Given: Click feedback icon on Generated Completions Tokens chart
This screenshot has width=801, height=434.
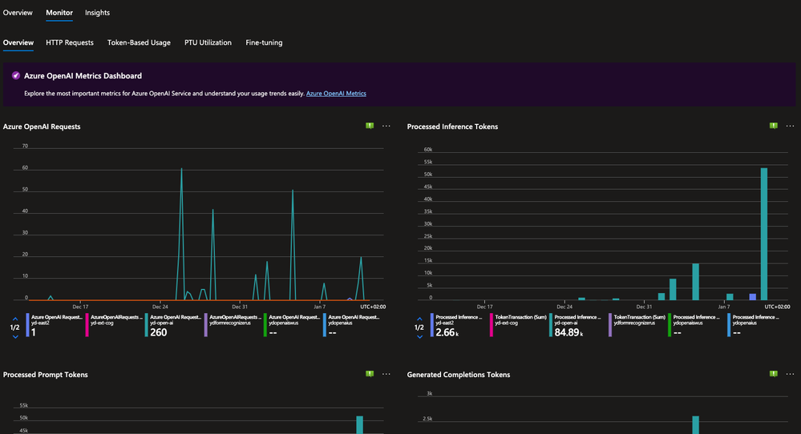Looking at the screenshot, I should (x=774, y=374).
